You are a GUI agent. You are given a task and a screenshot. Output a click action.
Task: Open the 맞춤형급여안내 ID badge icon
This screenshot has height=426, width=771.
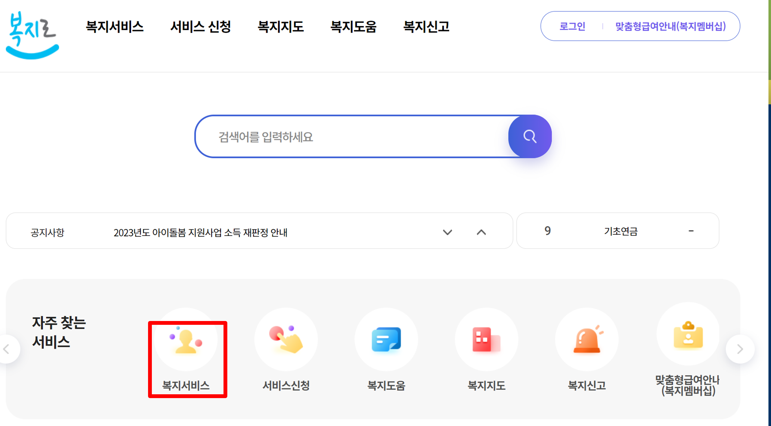click(688, 335)
